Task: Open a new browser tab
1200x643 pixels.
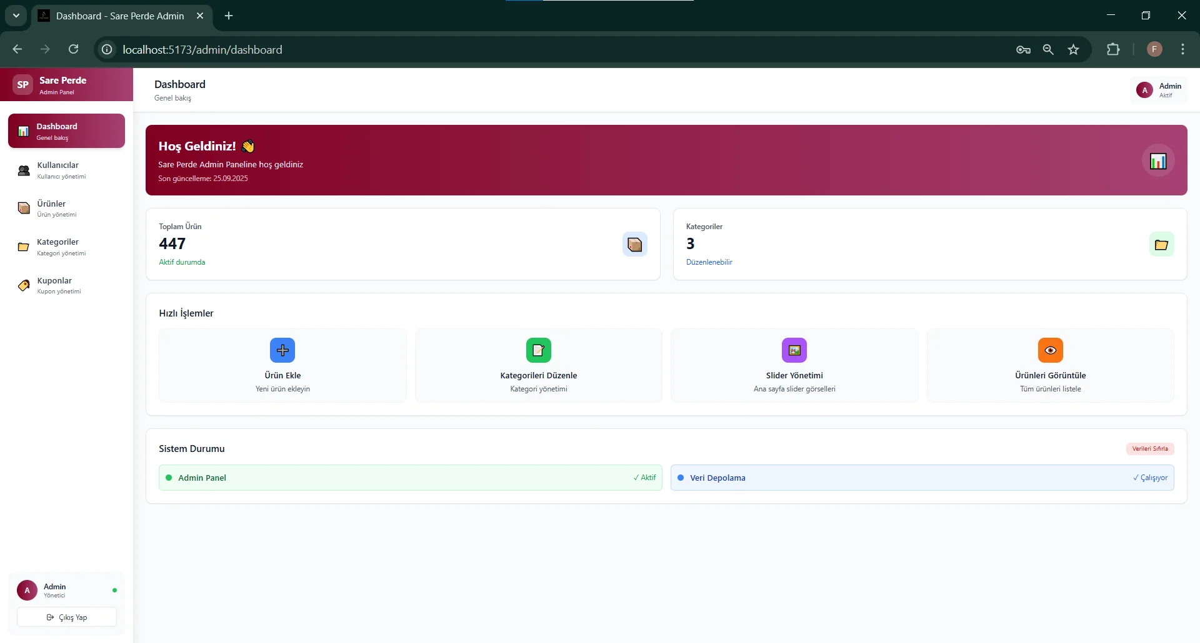Action: coord(229,16)
